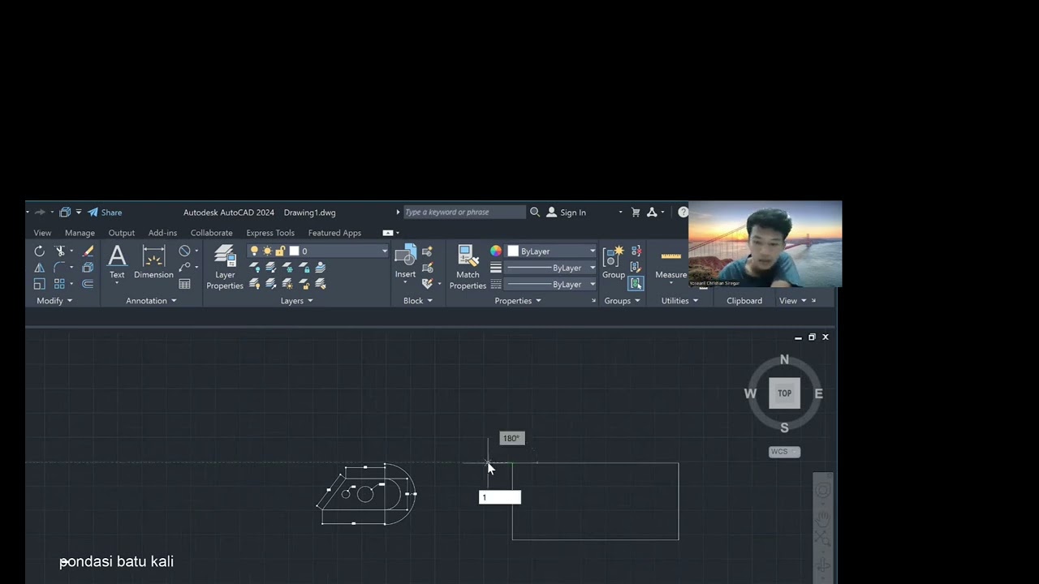Click the TOP face of the ViewCube
Viewport: 1039px width, 584px height.
pyautogui.click(x=784, y=393)
